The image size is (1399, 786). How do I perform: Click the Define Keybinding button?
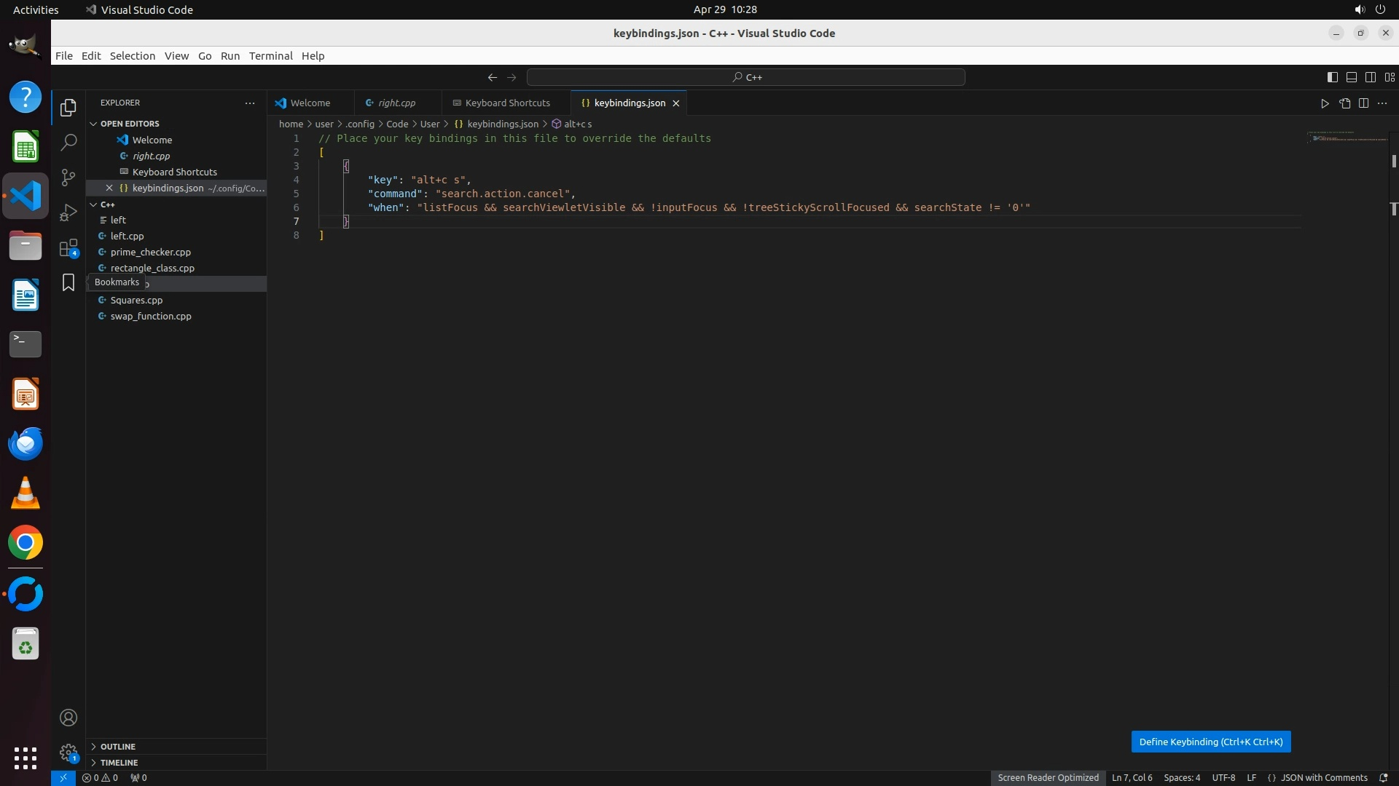(1210, 742)
